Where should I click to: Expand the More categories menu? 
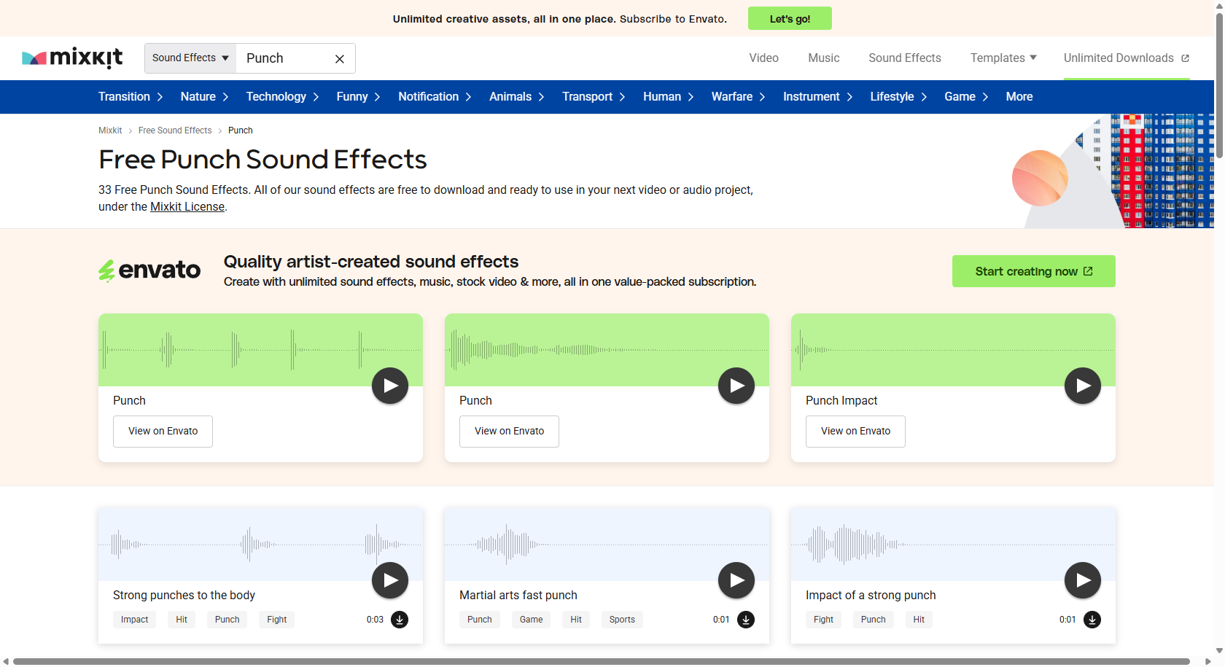1019,96
